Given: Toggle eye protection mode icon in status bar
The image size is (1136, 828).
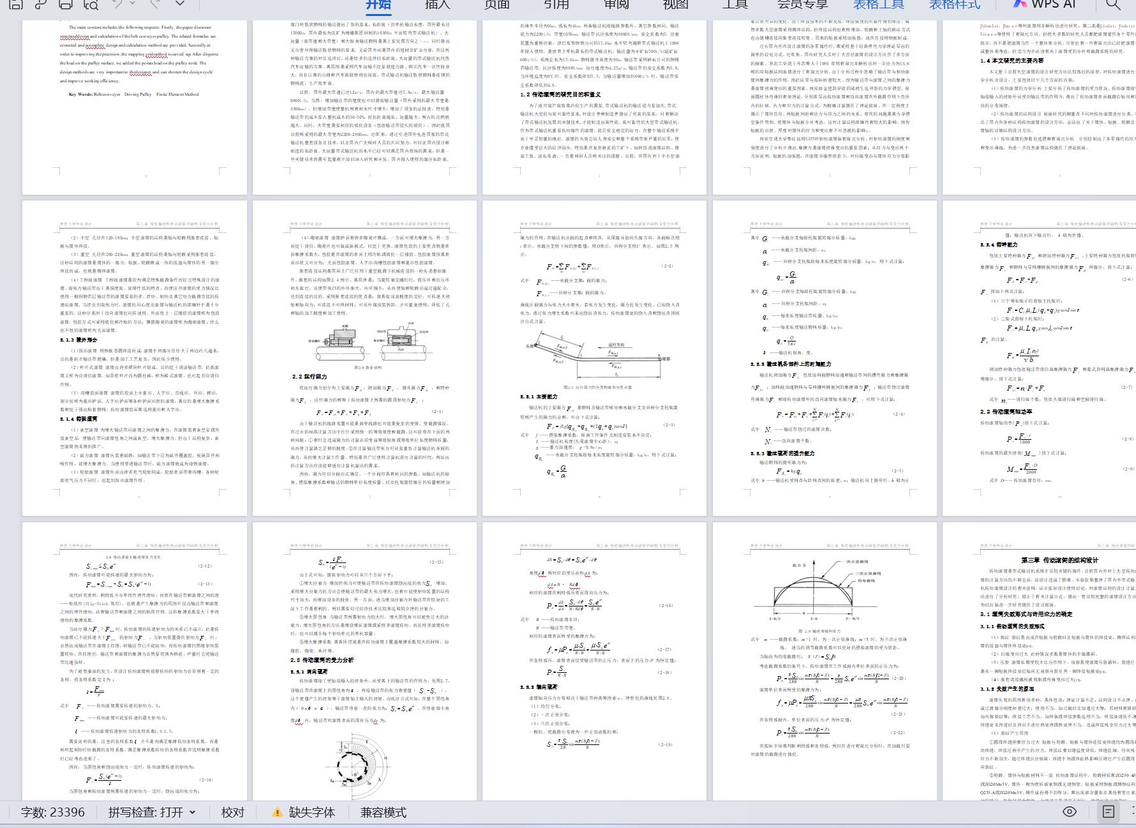Looking at the screenshot, I should [1070, 811].
